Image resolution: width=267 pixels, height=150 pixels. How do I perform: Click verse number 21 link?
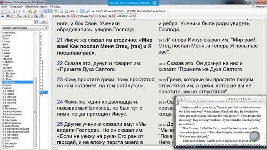[x=60, y=40]
